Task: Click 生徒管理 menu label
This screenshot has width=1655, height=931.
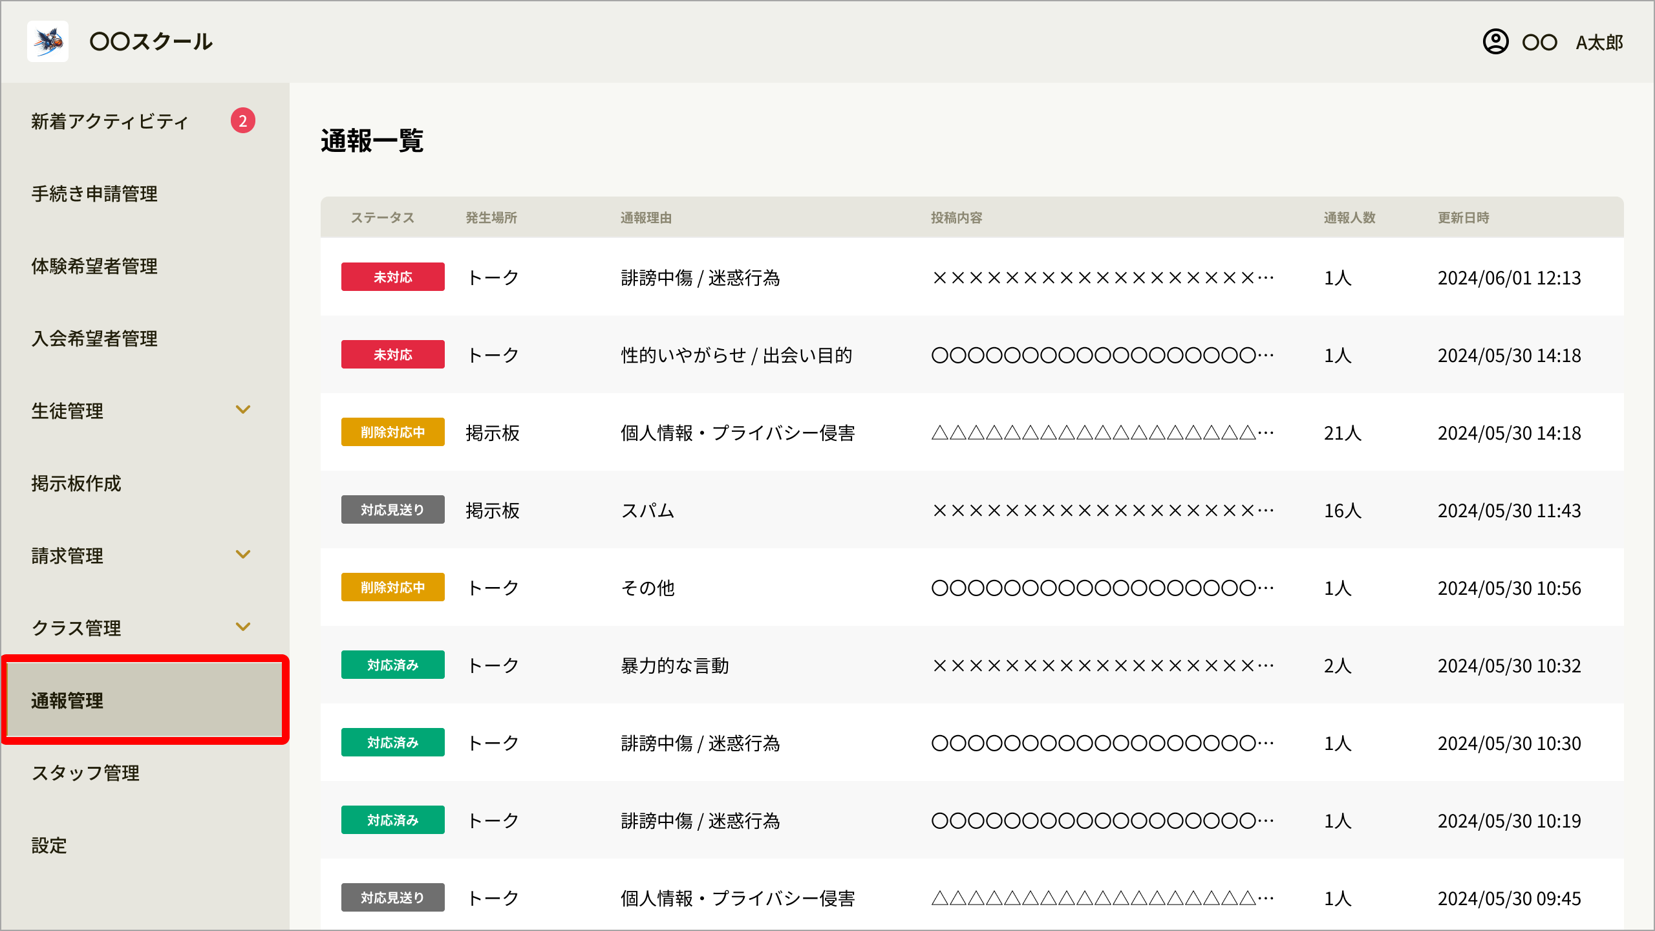Action: 67,411
